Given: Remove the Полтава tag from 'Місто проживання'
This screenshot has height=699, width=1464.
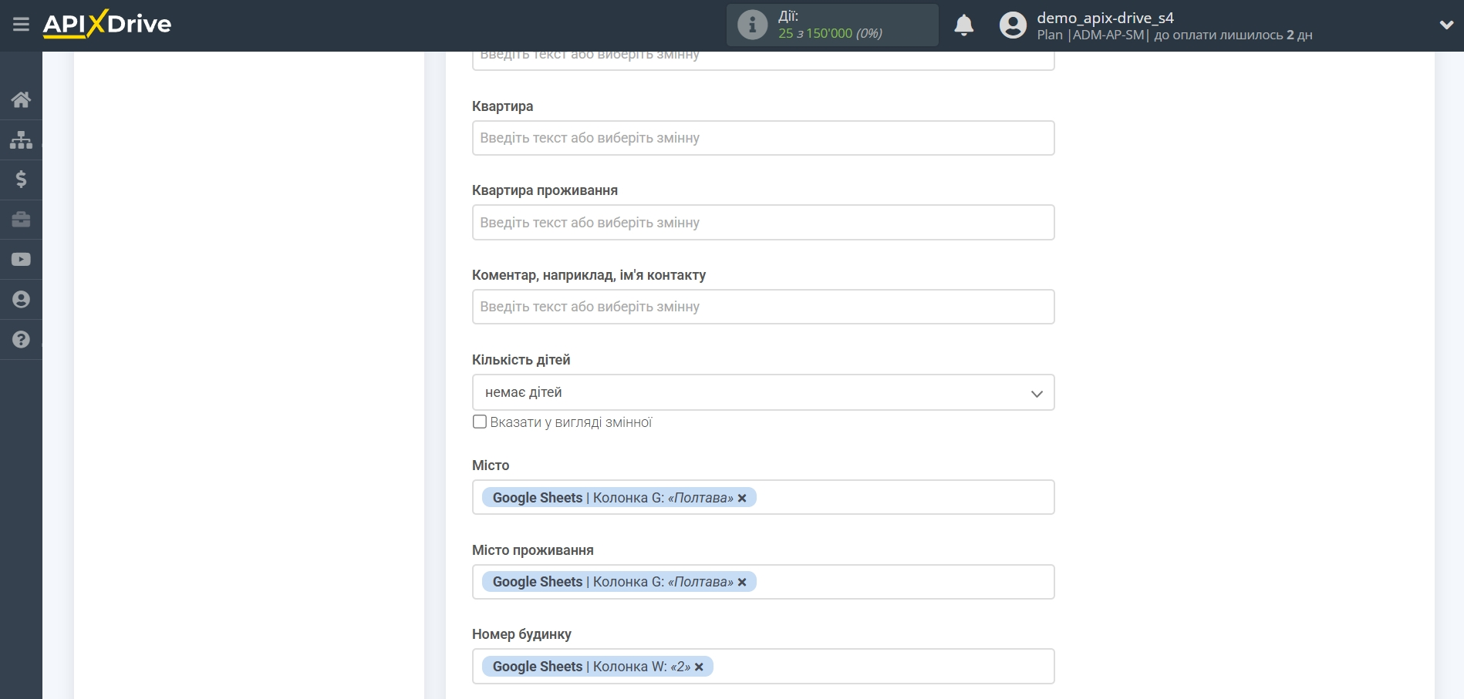Looking at the screenshot, I should 742,583.
